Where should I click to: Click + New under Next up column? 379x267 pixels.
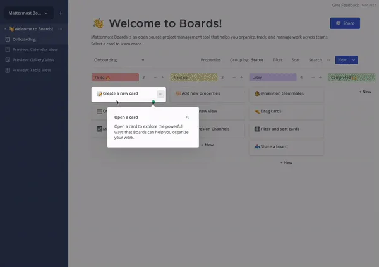click(208, 145)
